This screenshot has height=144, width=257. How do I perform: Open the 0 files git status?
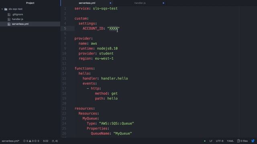(242, 141)
